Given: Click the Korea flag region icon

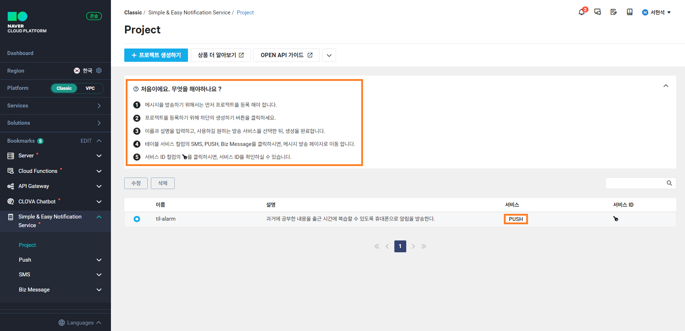Looking at the screenshot, I should click(x=77, y=70).
